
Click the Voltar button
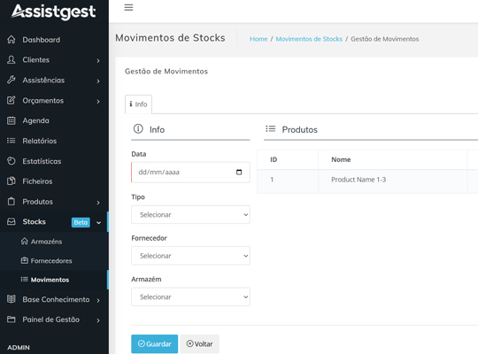coord(199,344)
